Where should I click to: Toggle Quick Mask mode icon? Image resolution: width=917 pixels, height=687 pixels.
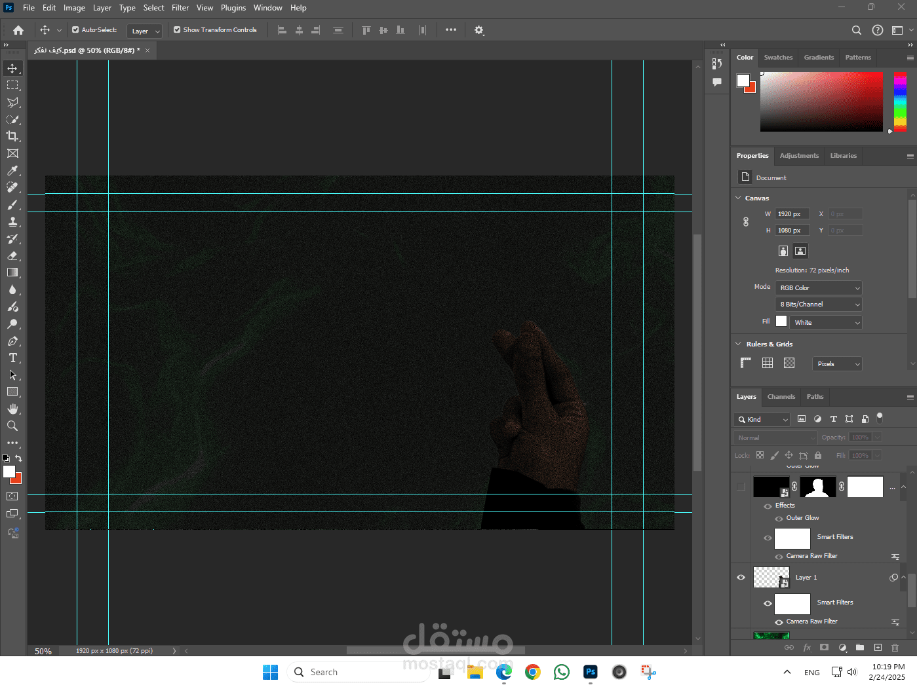point(12,496)
